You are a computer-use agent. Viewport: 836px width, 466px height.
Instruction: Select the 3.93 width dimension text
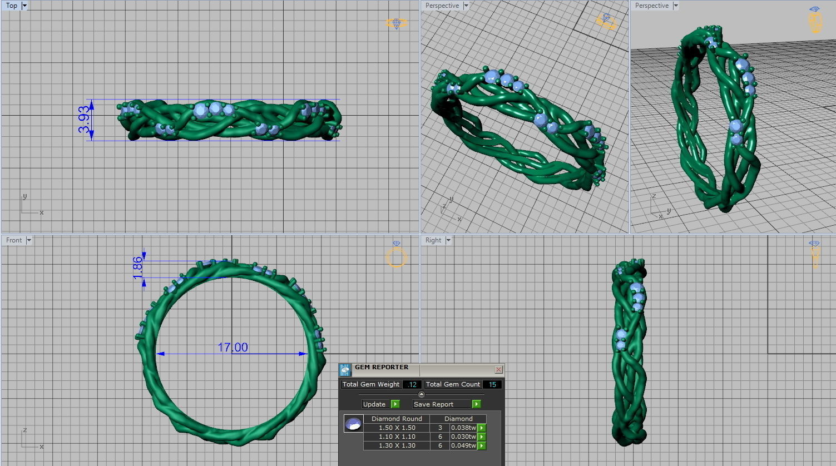tap(83, 120)
